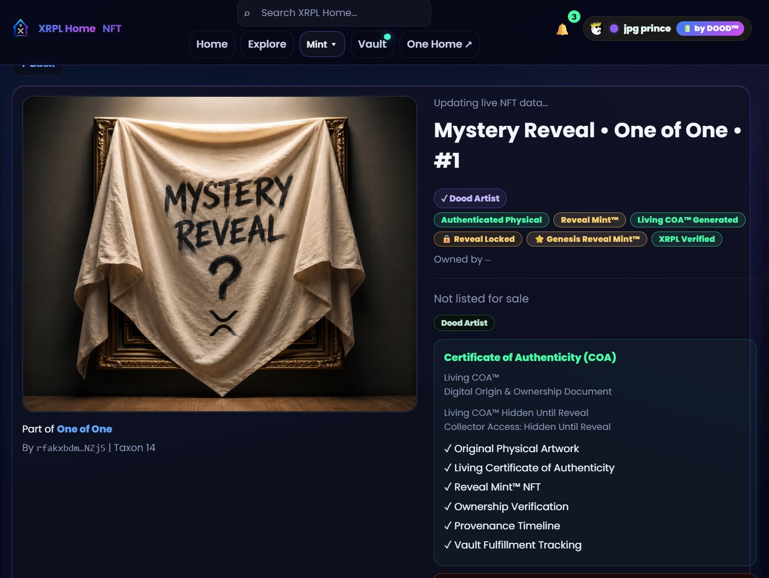This screenshot has width=769, height=578.
Task: Click the Reveal Mint™ NFT list line
Action: click(492, 487)
